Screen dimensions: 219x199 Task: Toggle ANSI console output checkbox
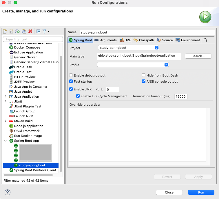point(144,81)
